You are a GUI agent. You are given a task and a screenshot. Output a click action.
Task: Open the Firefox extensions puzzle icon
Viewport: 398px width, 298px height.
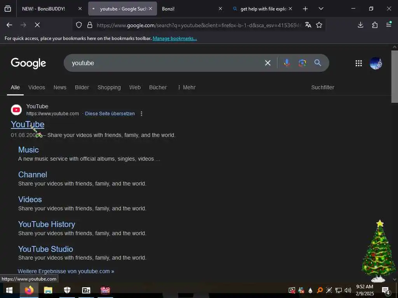click(x=375, y=25)
